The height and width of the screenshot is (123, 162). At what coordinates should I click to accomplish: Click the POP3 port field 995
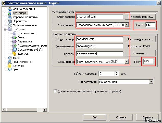[148, 61]
